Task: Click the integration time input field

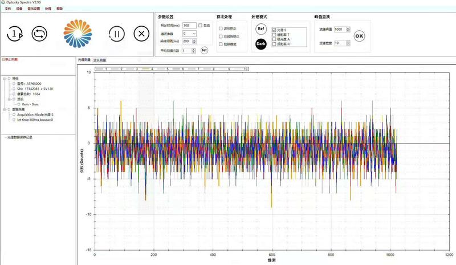Action: [189, 26]
